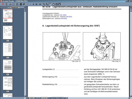Follow the 46-3400 link
This screenshot has width=132, height=99.
(63, 15)
